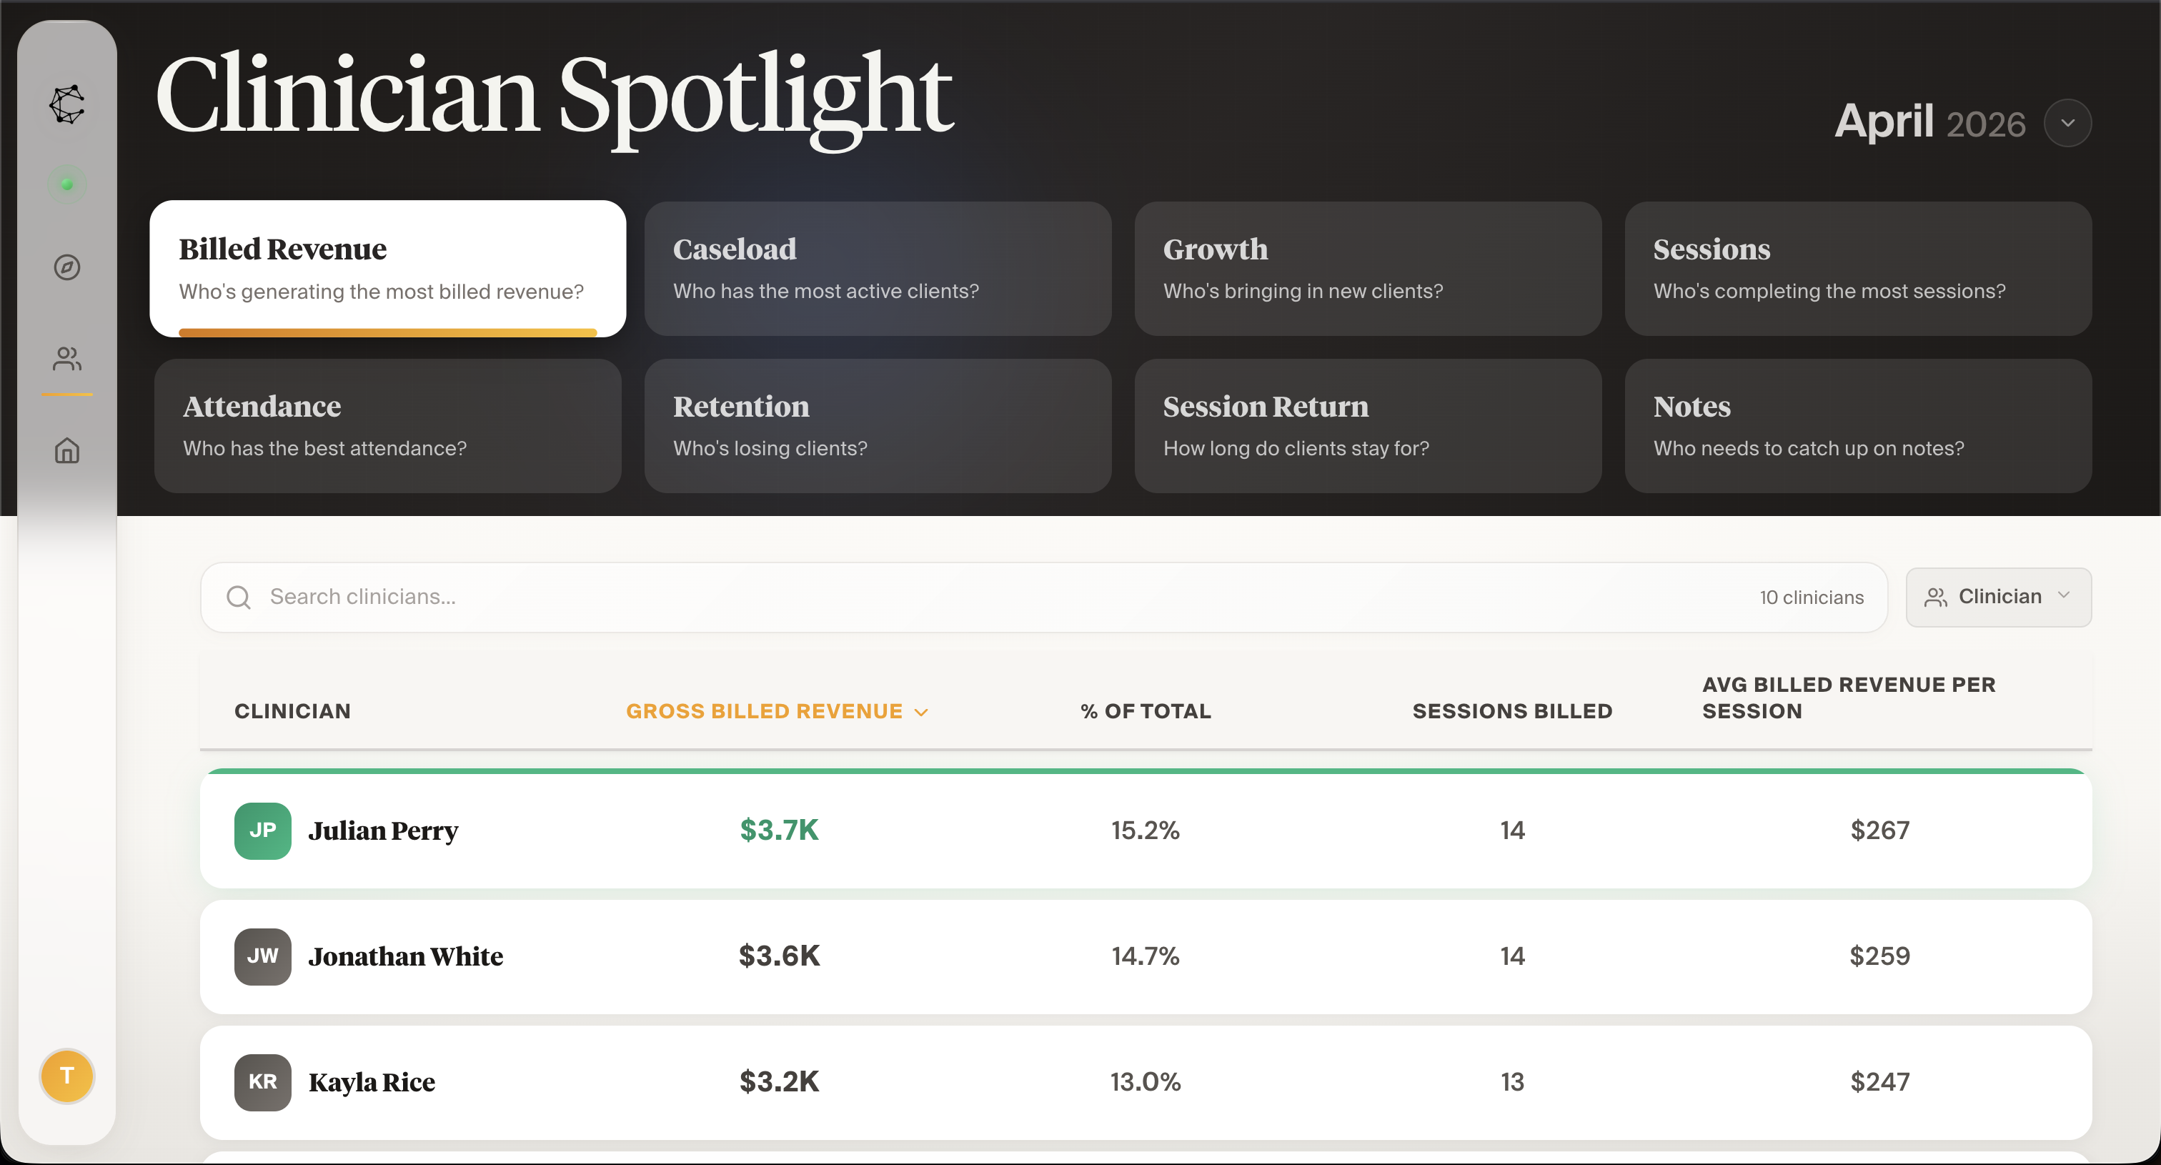
Task: Open the clinicians people icon in sidebar
Action: click(x=67, y=359)
